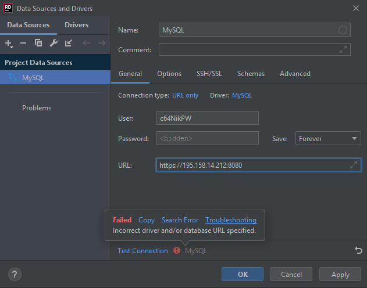This screenshot has height=288, width=367.
Task: Open the General tab
Action: pyautogui.click(x=130, y=74)
